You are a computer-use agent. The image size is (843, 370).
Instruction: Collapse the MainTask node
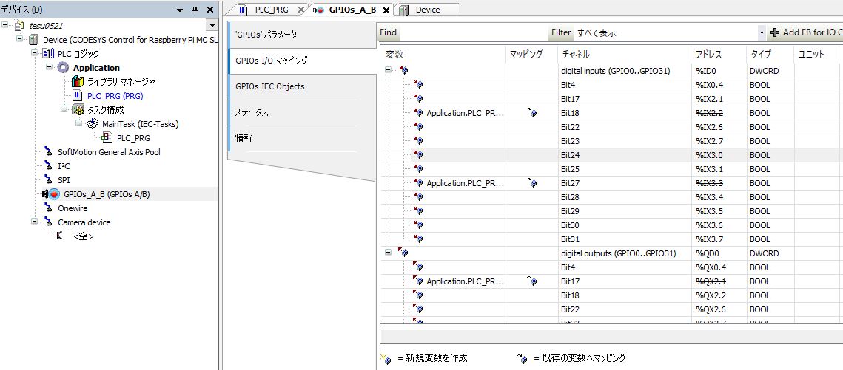coord(78,124)
